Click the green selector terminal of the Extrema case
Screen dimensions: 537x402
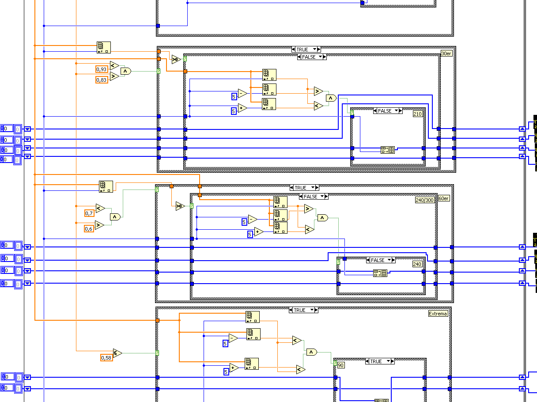(157, 353)
